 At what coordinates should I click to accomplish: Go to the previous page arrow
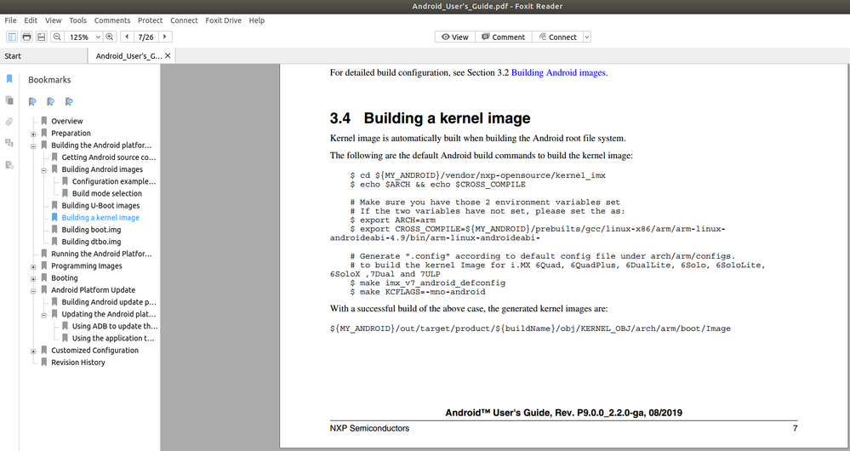tap(127, 37)
